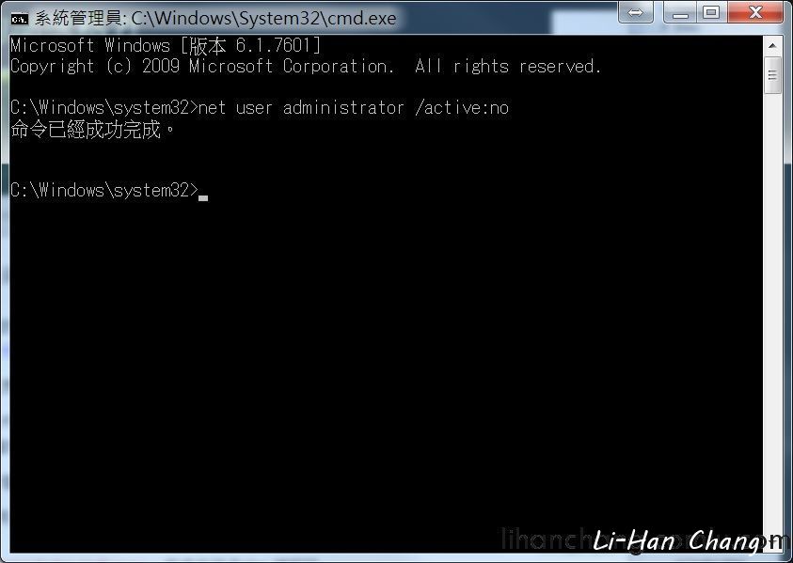Click the 命令已經成功完成 success message
The width and height of the screenshot is (793, 563).
coord(92,130)
